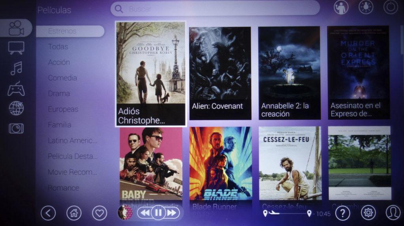Select the Drama category

click(59, 94)
